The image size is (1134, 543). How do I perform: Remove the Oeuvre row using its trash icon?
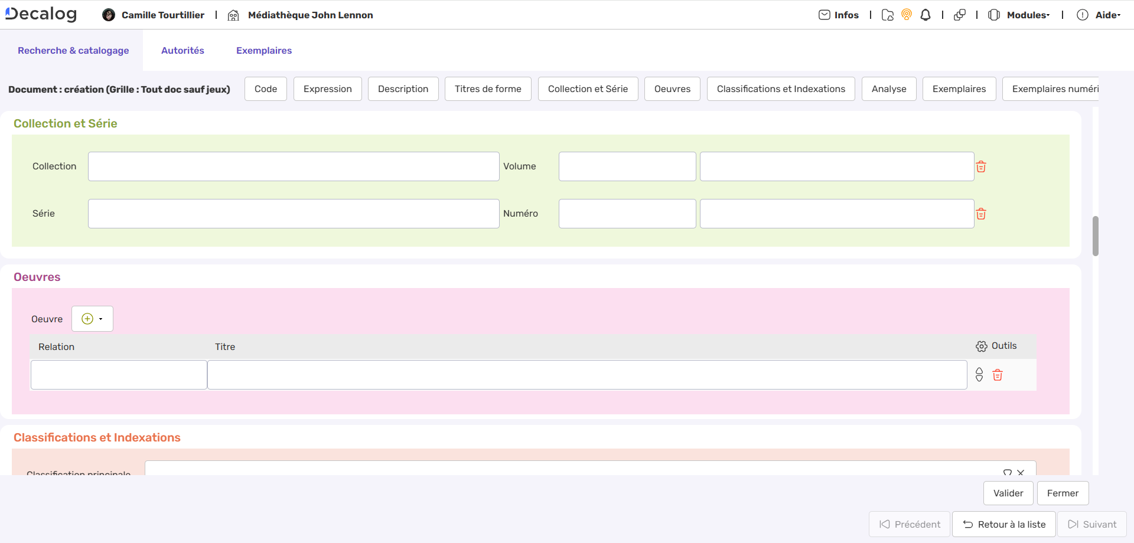point(998,375)
